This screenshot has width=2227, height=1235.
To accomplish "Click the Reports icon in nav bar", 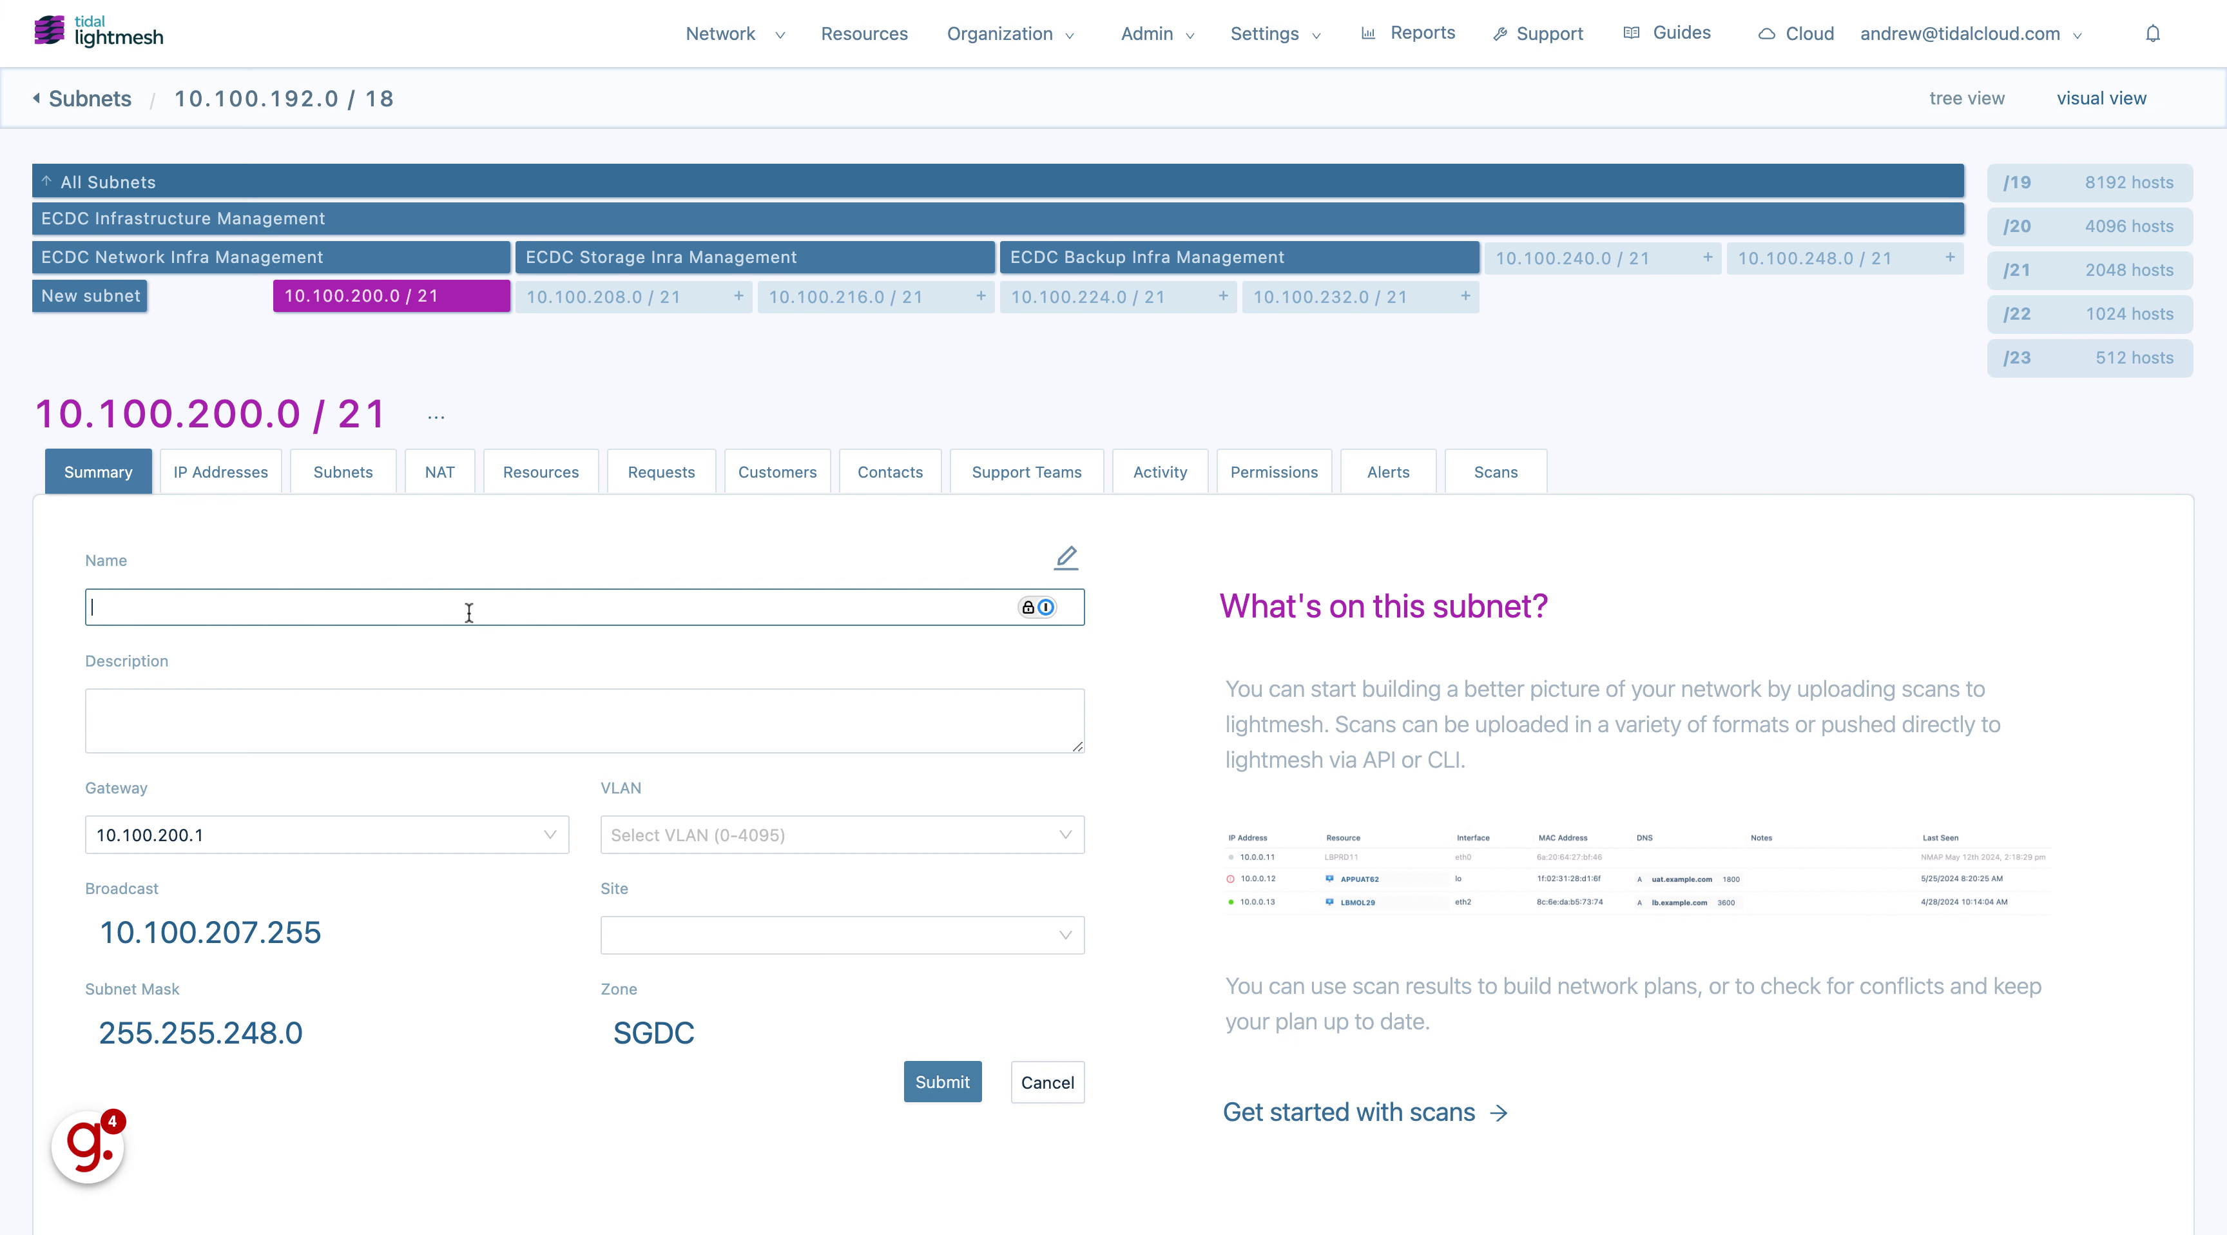I will pyautogui.click(x=1365, y=34).
